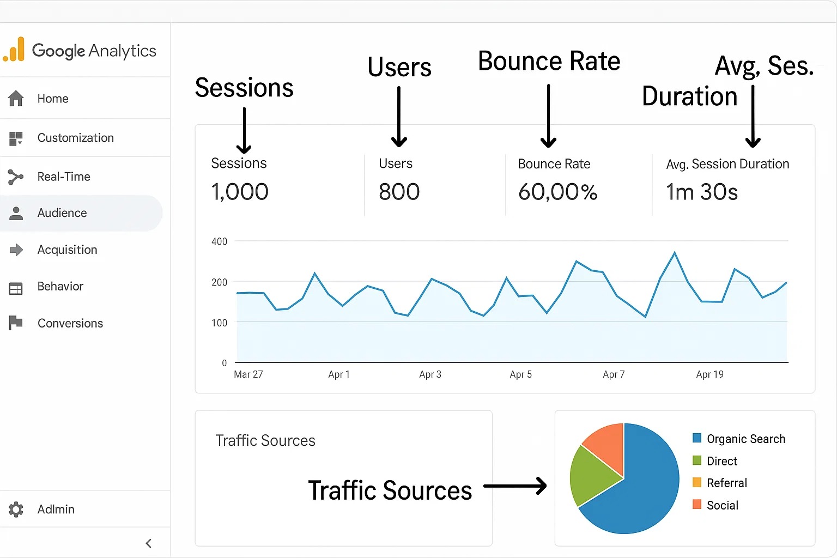Click the Acquisition arrow icon
Screen dimensions: 837x558
[16, 250]
